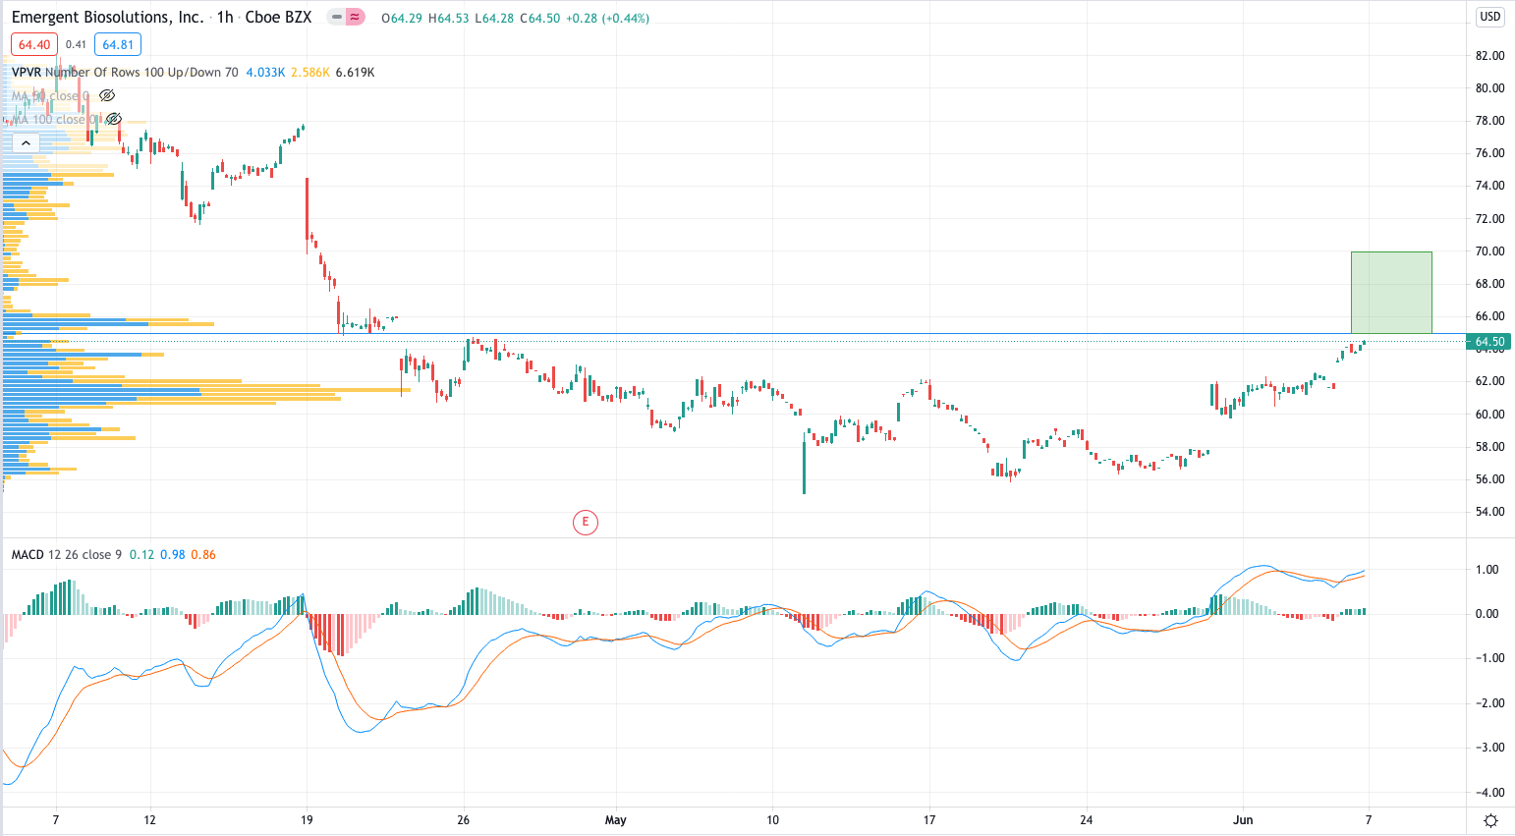
Task: Click the earnings 'E' marker
Action: click(586, 522)
